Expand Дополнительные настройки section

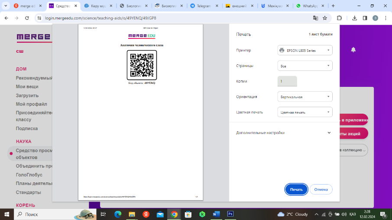284,133
